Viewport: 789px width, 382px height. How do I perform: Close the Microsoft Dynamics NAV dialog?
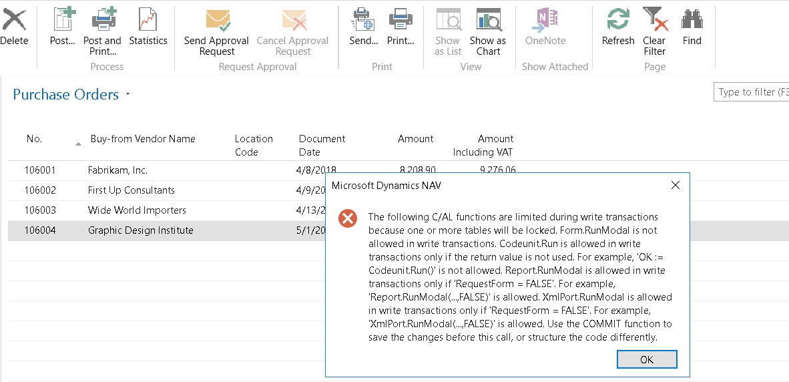(x=676, y=185)
